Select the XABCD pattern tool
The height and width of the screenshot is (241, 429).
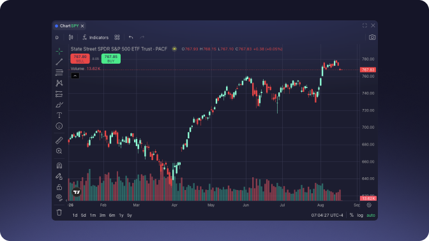(x=59, y=83)
